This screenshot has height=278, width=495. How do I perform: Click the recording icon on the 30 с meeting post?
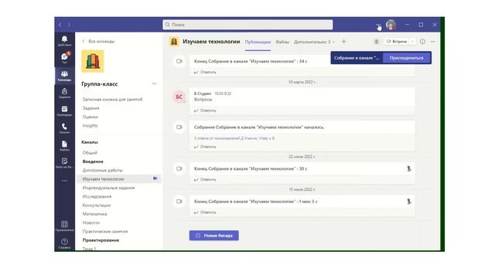pyautogui.click(x=409, y=169)
